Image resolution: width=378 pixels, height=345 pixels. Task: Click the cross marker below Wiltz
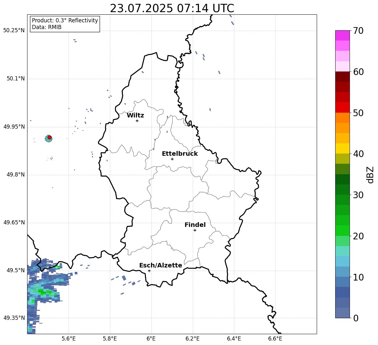pyautogui.click(x=137, y=121)
